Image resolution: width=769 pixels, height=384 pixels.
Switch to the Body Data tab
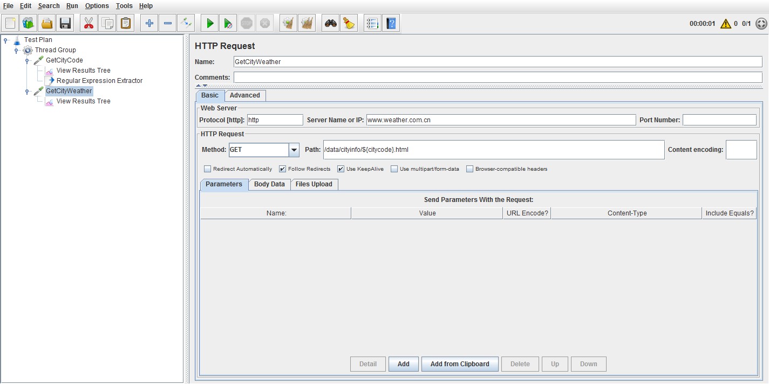point(269,184)
